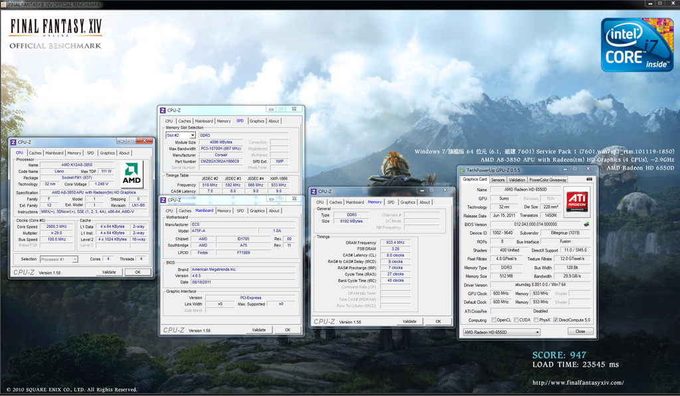This screenshot has height=396, width=680.
Task: Open Mainboard tab in the CPU-Z processor window
Action: click(54, 153)
